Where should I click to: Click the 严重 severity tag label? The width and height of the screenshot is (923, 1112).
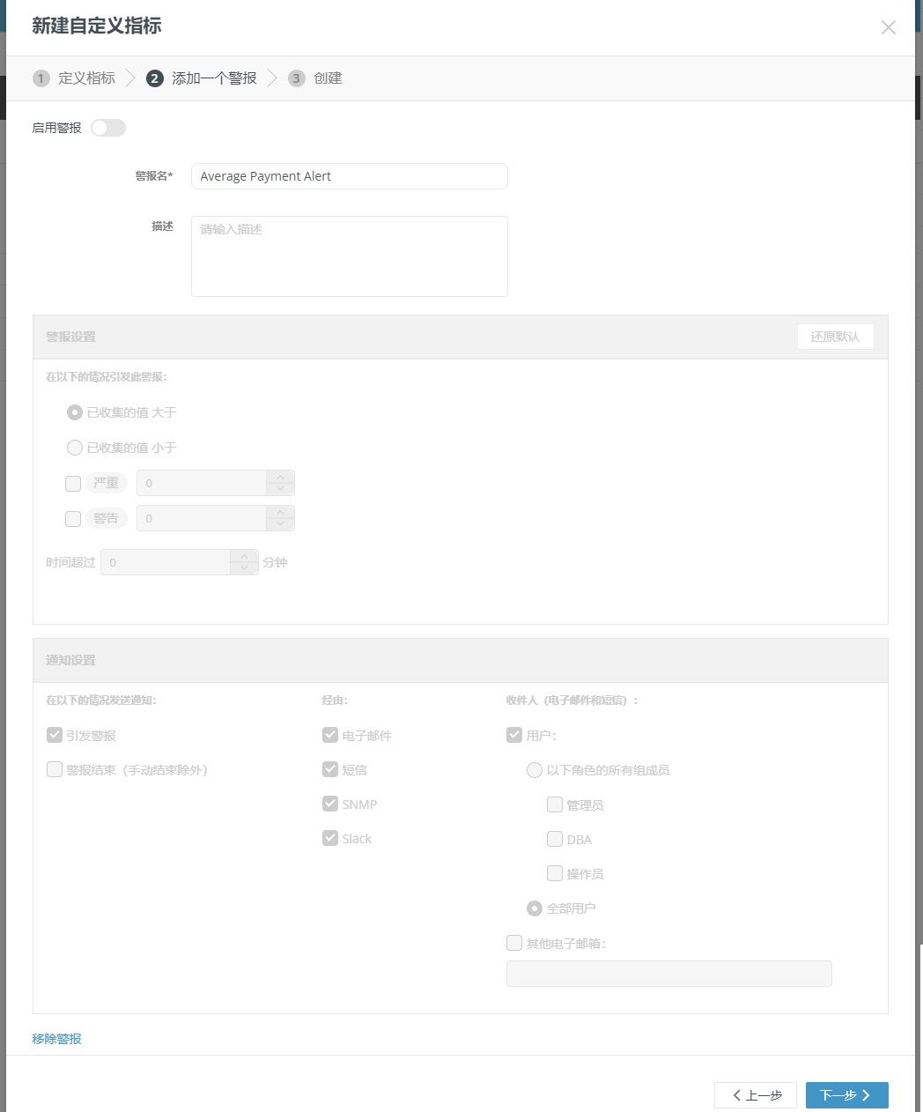[107, 483]
